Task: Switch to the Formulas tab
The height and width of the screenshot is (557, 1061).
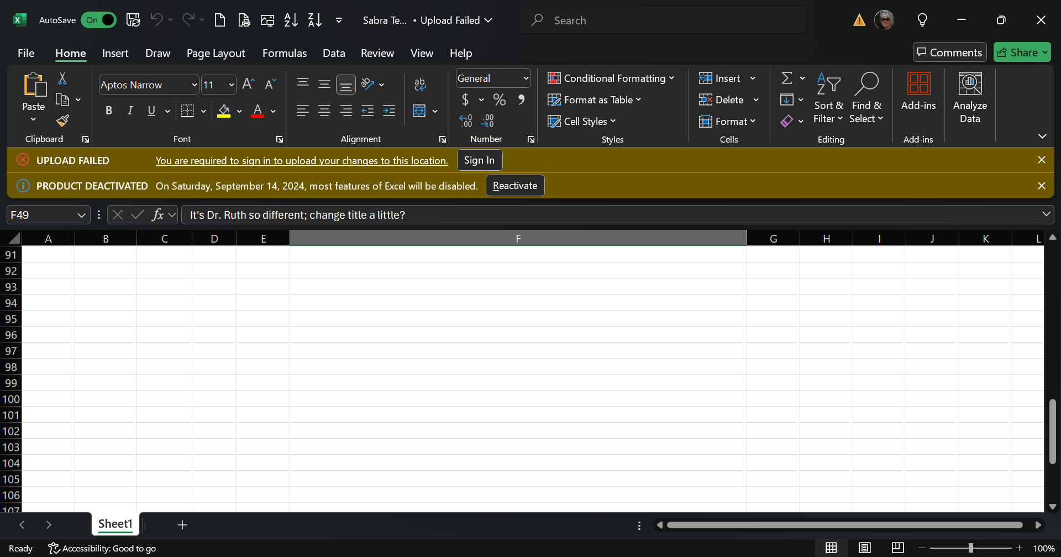Action: 285,53
